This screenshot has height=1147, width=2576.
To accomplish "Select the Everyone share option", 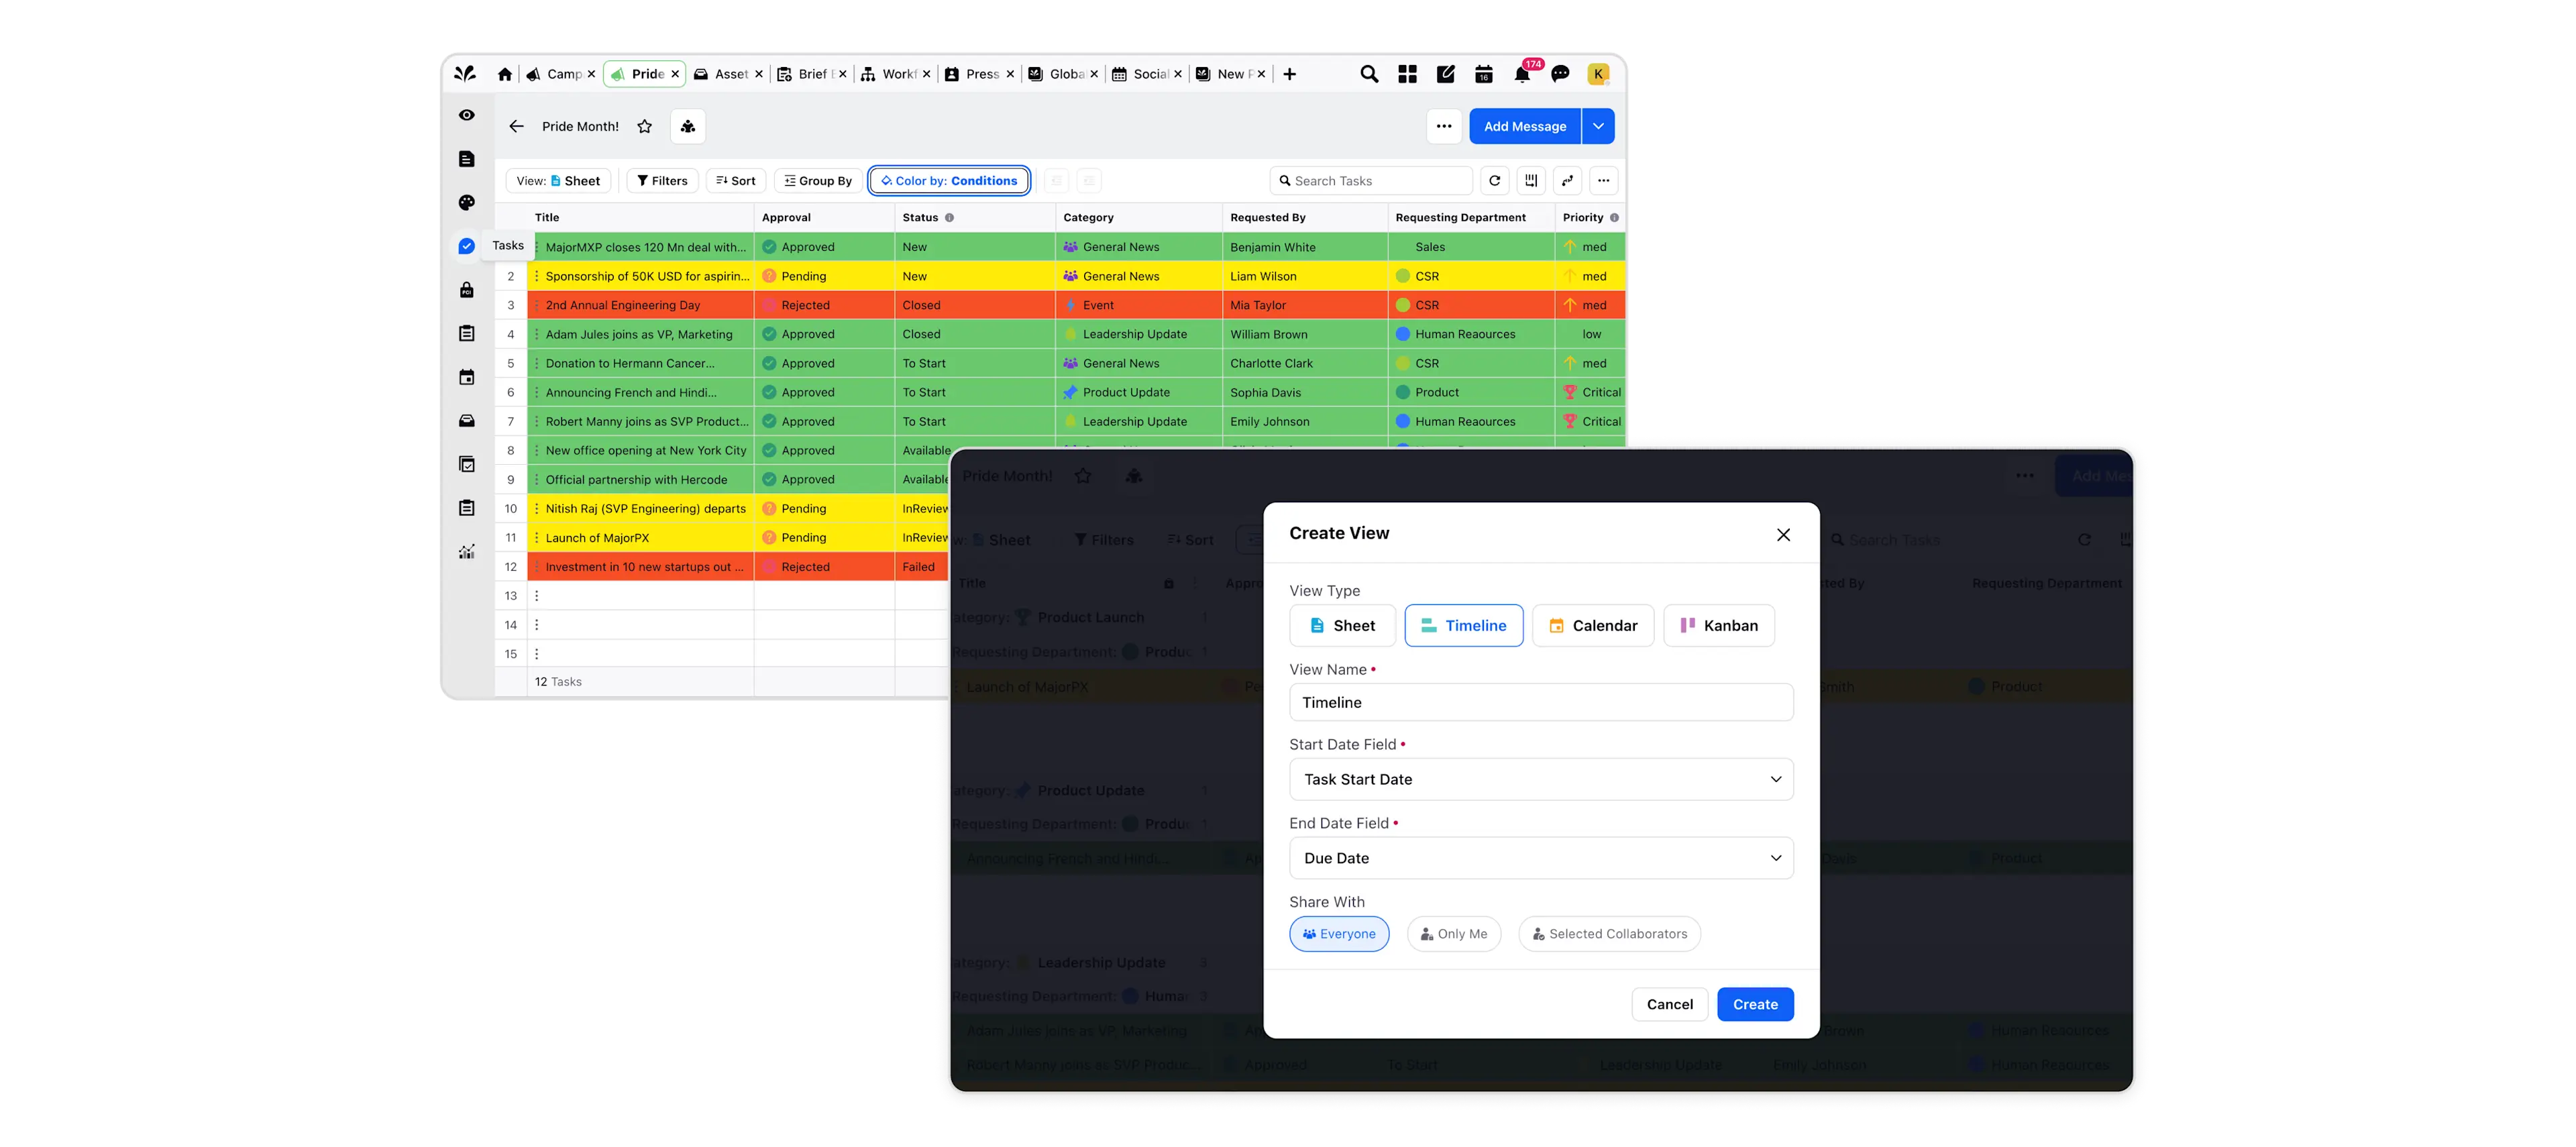I will pos(1338,934).
